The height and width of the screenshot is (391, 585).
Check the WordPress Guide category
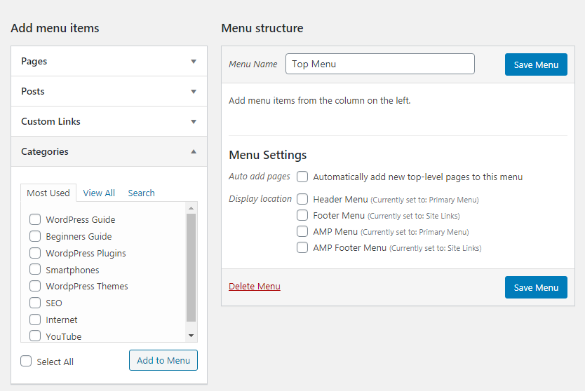point(35,219)
